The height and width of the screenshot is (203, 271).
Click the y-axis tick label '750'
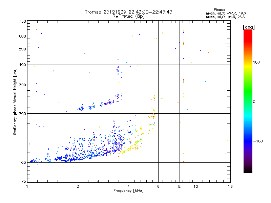(22, 21)
